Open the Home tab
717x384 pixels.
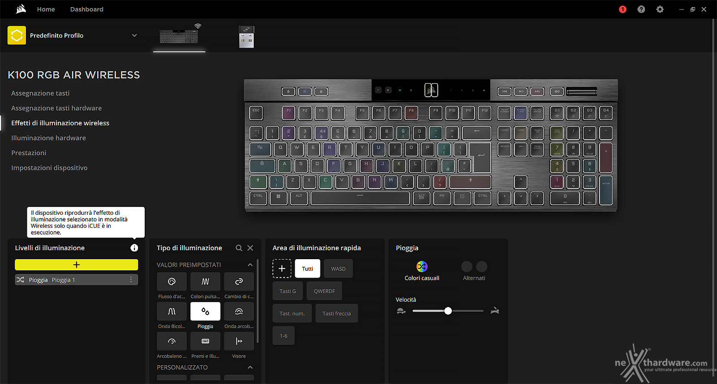click(46, 9)
